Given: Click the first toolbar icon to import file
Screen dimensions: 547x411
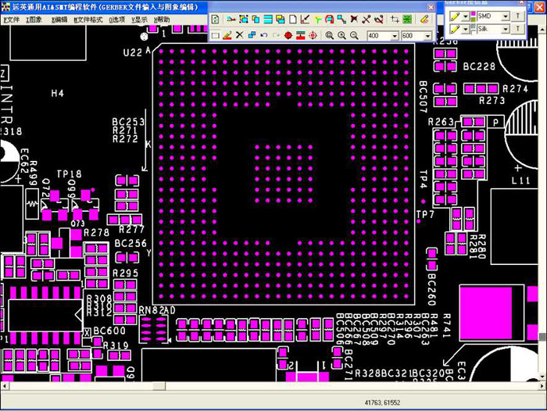Looking at the screenshot, I should pos(216,18).
